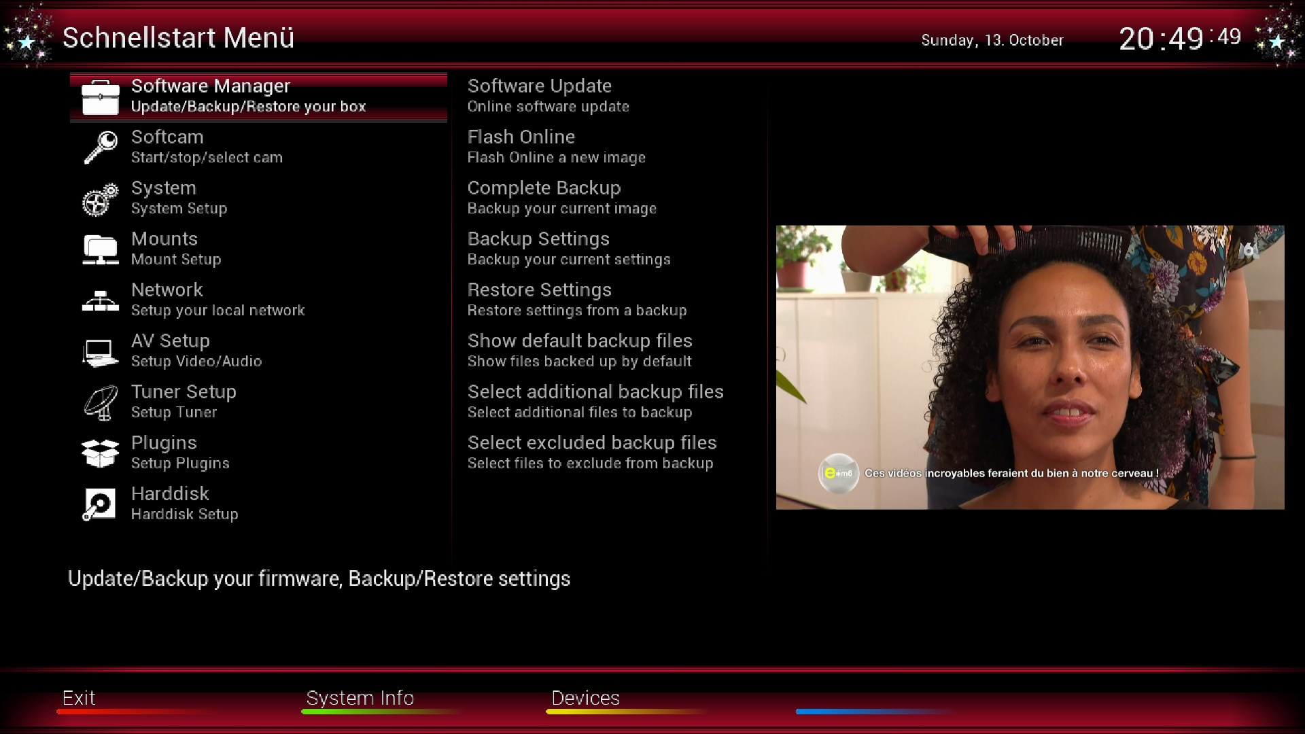Click the Softcam key icon
1305x734 pixels.
[100, 147]
